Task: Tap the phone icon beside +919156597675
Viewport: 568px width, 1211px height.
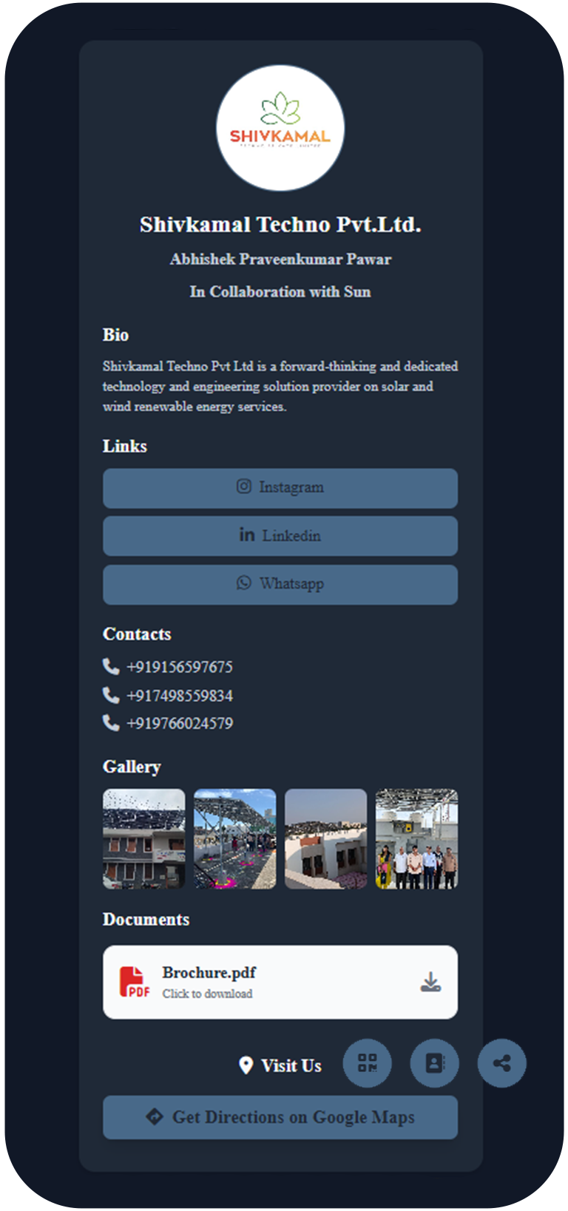Action: pos(111,667)
